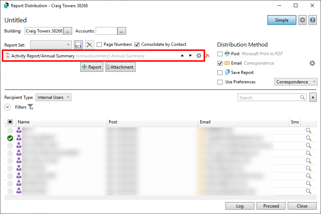
Task: Click the Email envelope icon
Action: [227, 63]
